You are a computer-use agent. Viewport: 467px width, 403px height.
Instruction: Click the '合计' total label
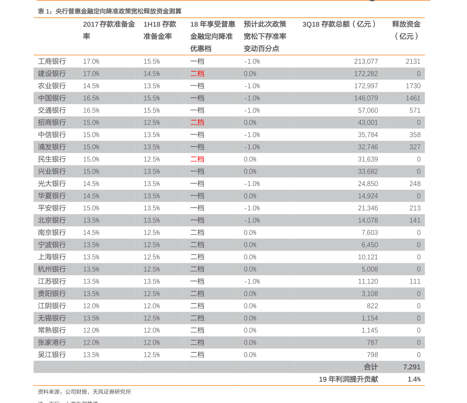[371, 367]
